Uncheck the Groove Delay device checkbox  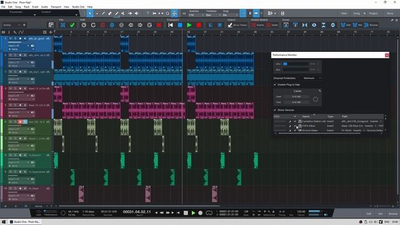(x=295, y=131)
